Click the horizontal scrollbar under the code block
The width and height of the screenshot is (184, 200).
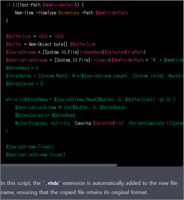pos(59,165)
